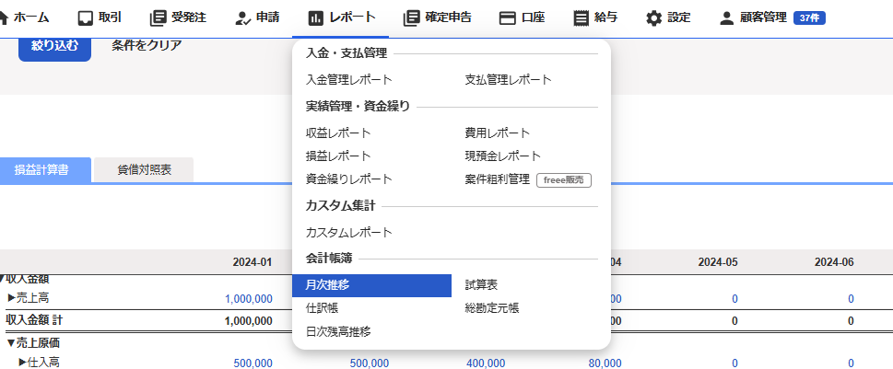Viewport: 893px width, 369px height.
Task: Open the 設定 gear icon
Action: pos(653,17)
